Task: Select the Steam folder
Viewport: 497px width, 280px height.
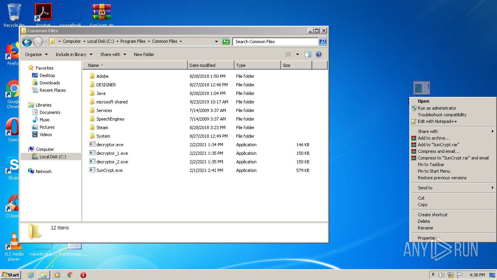Action: tap(102, 128)
